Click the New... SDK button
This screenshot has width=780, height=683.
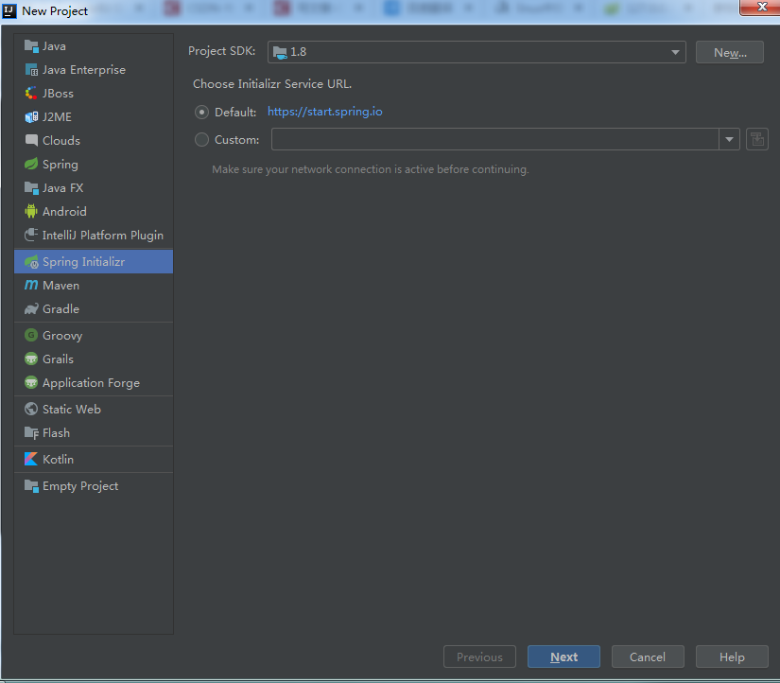click(x=729, y=52)
